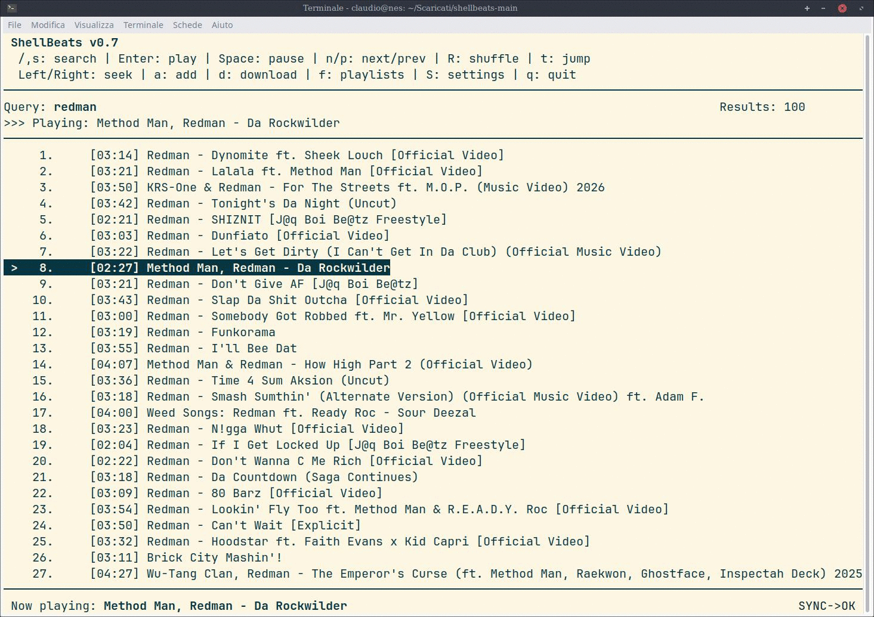874x617 pixels.
Task: Click the SYNC->OK status indicator
Action: (827, 606)
